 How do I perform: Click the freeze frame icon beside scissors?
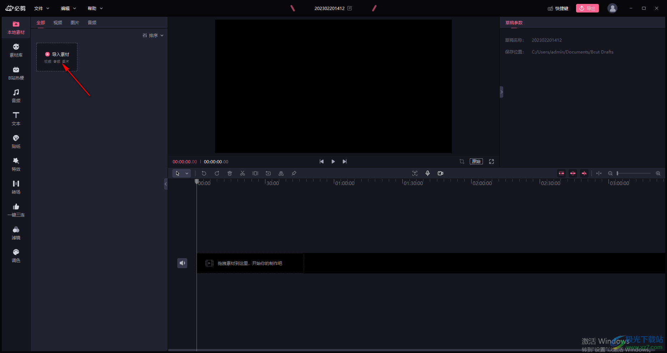click(x=255, y=173)
